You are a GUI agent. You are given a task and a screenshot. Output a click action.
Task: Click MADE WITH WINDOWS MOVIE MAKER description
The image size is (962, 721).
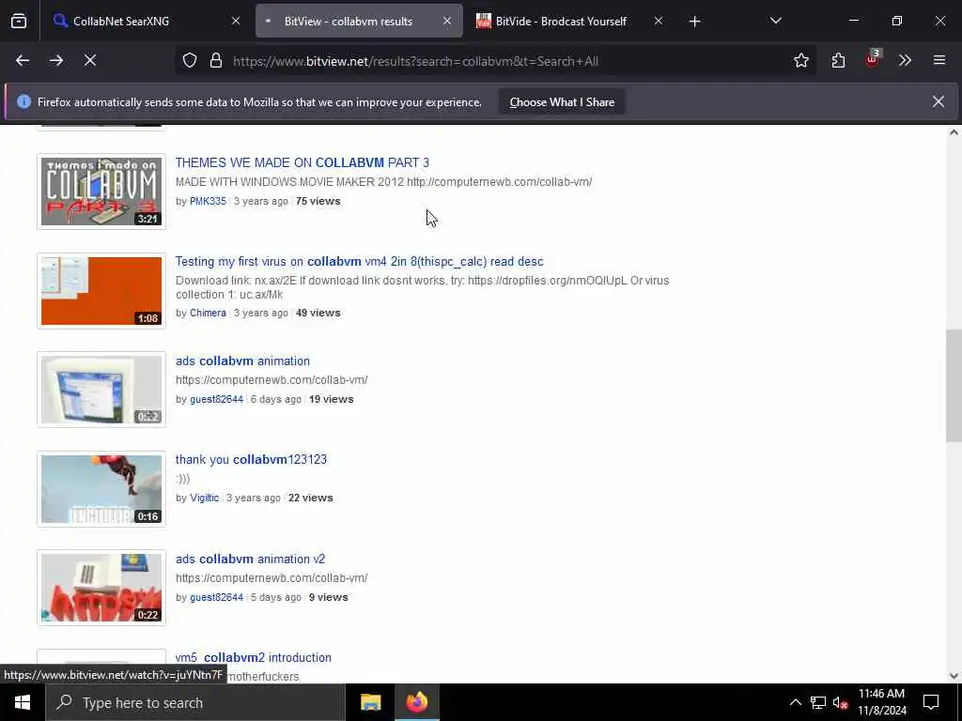pyautogui.click(x=383, y=182)
